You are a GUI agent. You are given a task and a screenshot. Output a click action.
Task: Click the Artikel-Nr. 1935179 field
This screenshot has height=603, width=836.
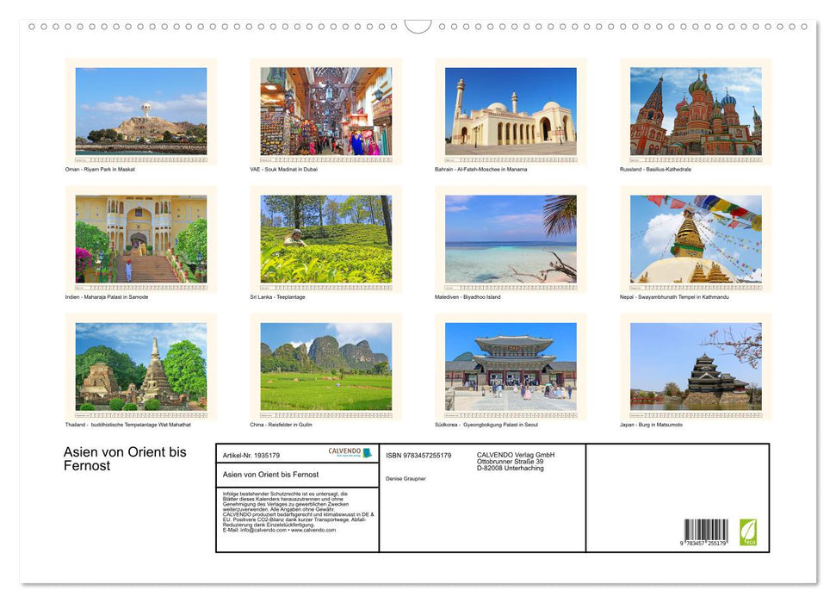tap(251, 456)
